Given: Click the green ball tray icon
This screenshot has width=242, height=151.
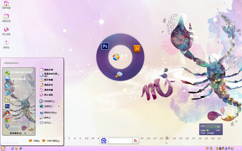Looking at the screenshot, I should pos(217,148).
